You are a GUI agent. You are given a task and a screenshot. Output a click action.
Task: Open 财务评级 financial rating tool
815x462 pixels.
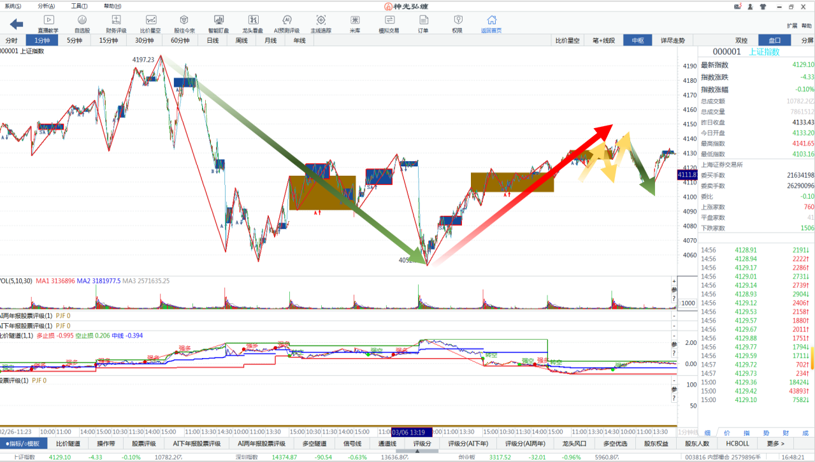pyautogui.click(x=116, y=24)
